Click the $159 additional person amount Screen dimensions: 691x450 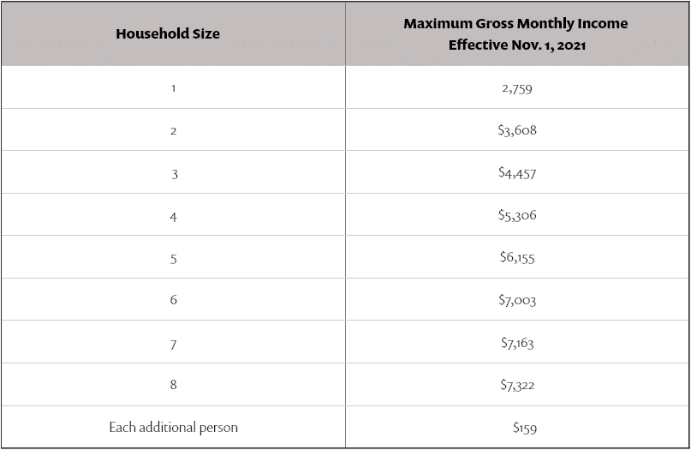click(x=524, y=427)
